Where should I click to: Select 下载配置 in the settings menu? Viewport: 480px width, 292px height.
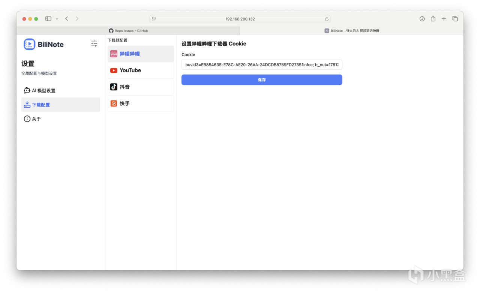coord(61,105)
